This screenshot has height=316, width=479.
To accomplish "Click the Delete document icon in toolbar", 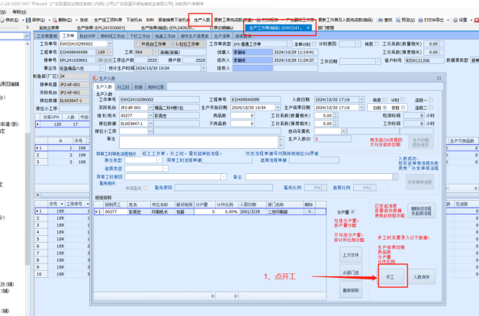I will tap(55, 20).
